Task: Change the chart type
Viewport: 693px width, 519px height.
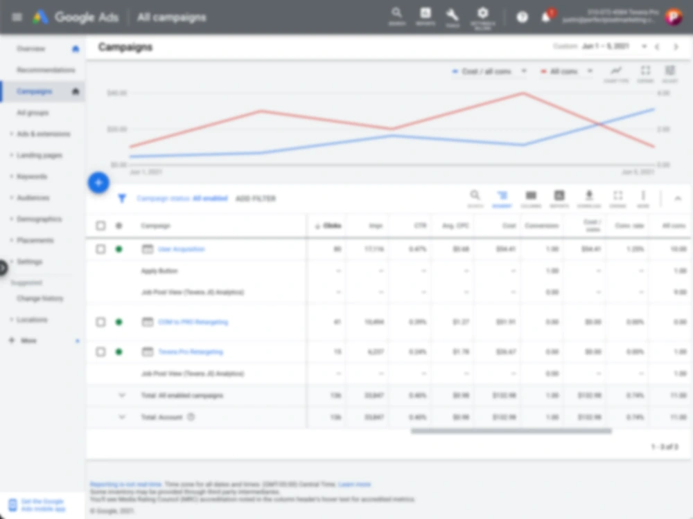Action: click(x=616, y=73)
